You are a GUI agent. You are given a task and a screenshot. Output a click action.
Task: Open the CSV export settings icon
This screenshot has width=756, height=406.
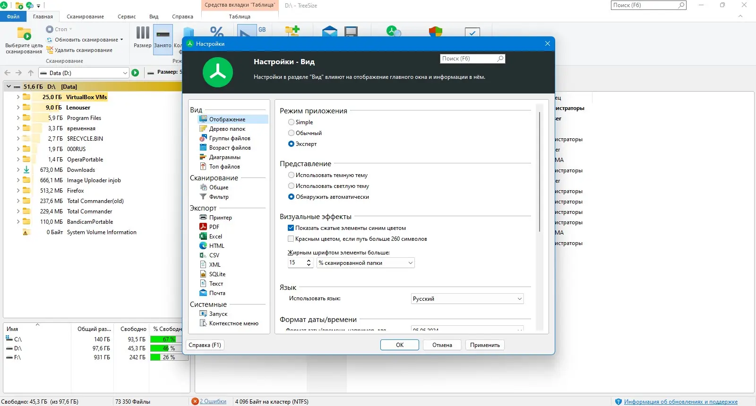point(203,255)
